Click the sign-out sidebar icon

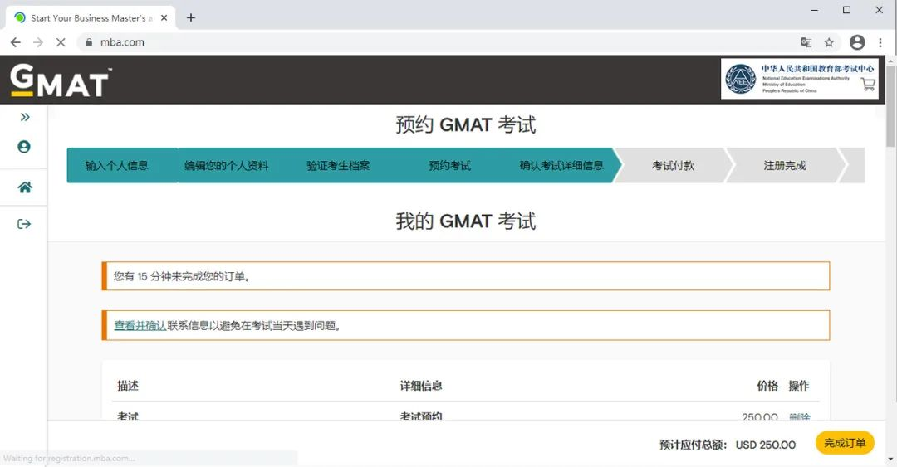(x=24, y=224)
